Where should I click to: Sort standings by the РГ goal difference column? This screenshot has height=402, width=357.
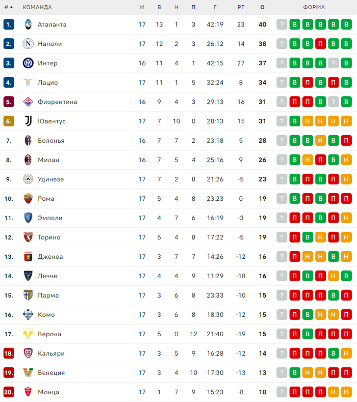[x=241, y=8]
